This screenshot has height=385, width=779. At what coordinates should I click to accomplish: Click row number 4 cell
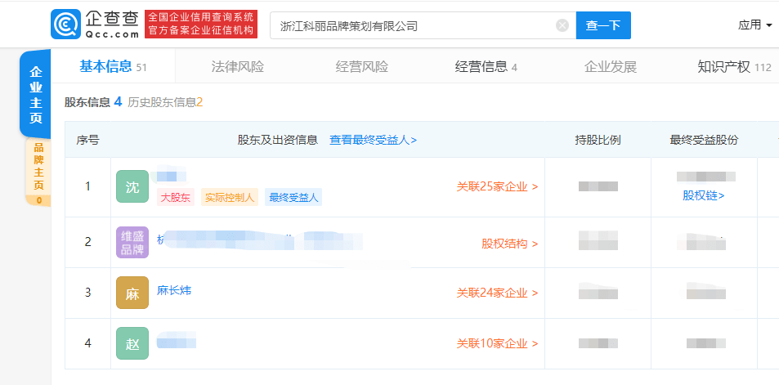point(88,343)
